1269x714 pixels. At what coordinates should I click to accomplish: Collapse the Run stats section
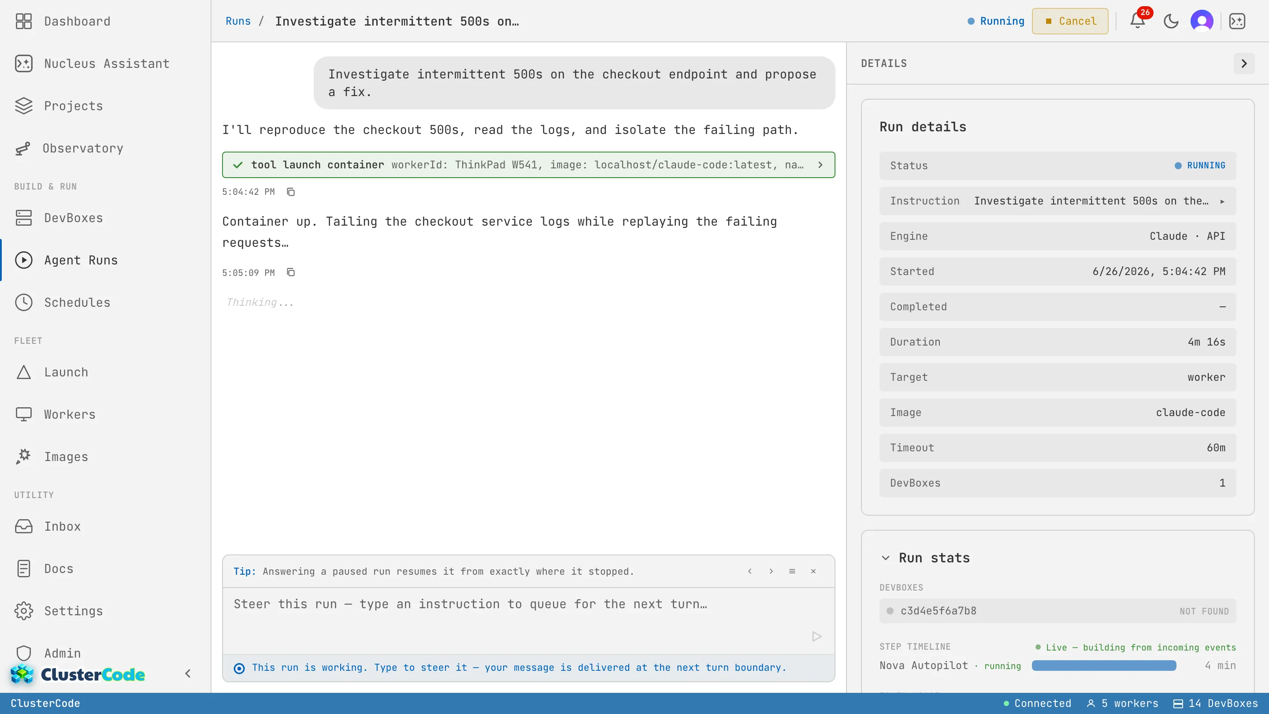(x=885, y=558)
